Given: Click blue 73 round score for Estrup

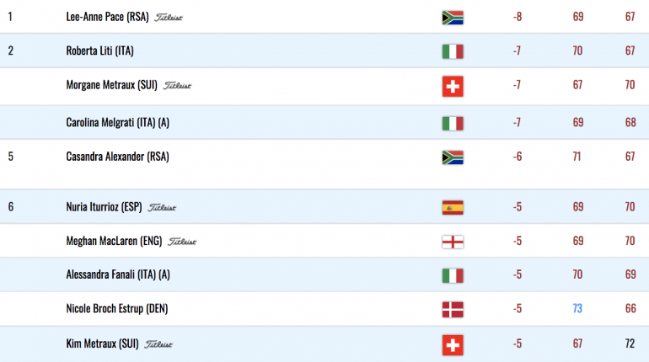Looking at the screenshot, I should 577,309.
